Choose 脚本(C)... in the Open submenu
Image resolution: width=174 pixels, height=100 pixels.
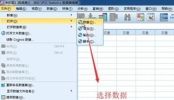(x=90, y=42)
